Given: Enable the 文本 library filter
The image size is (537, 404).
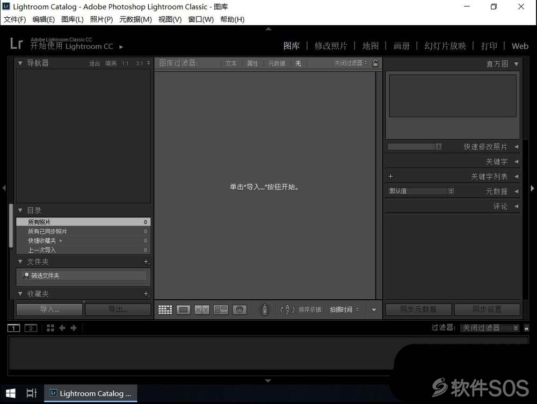Looking at the screenshot, I should coord(231,63).
